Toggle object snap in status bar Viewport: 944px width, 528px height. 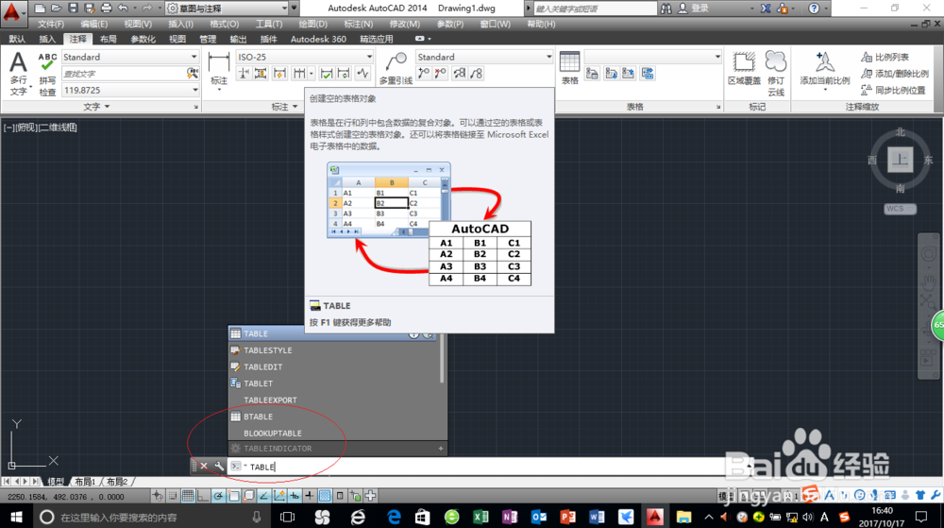(233, 496)
